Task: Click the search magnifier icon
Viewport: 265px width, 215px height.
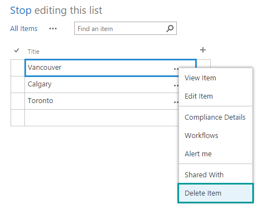Action: (x=170, y=28)
